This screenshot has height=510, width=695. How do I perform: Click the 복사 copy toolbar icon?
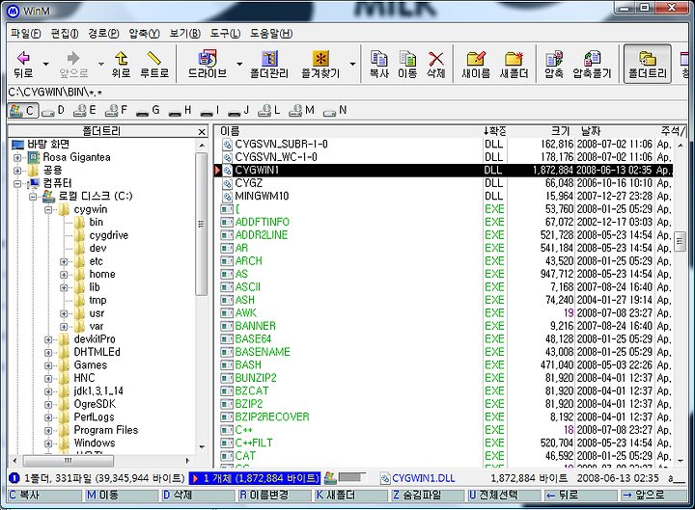[379, 65]
